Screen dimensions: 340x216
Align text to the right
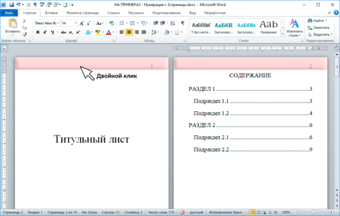tap(137, 32)
